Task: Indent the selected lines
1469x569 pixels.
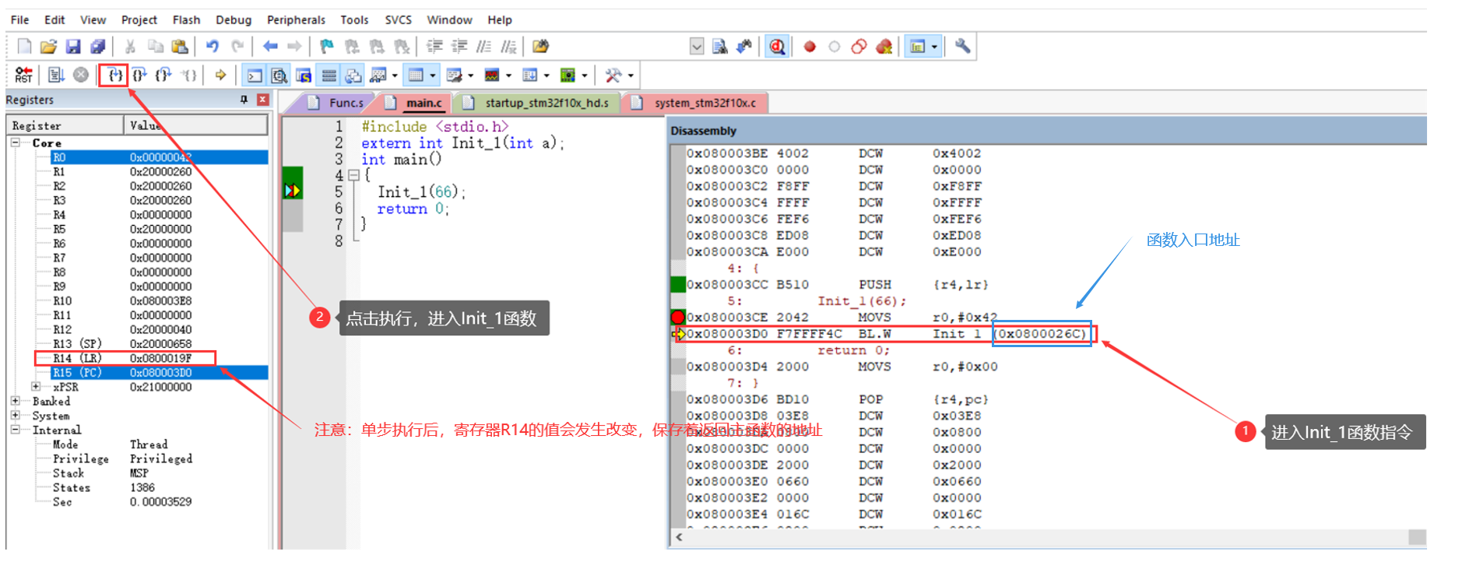Action: (x=434, y=47)
